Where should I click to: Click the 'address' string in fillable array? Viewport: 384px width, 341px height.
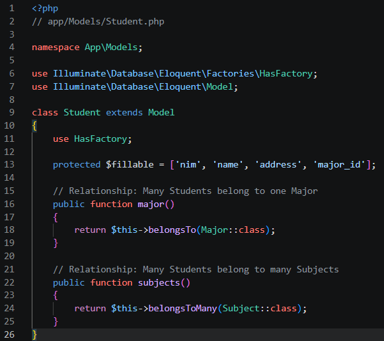coord(278,165)
